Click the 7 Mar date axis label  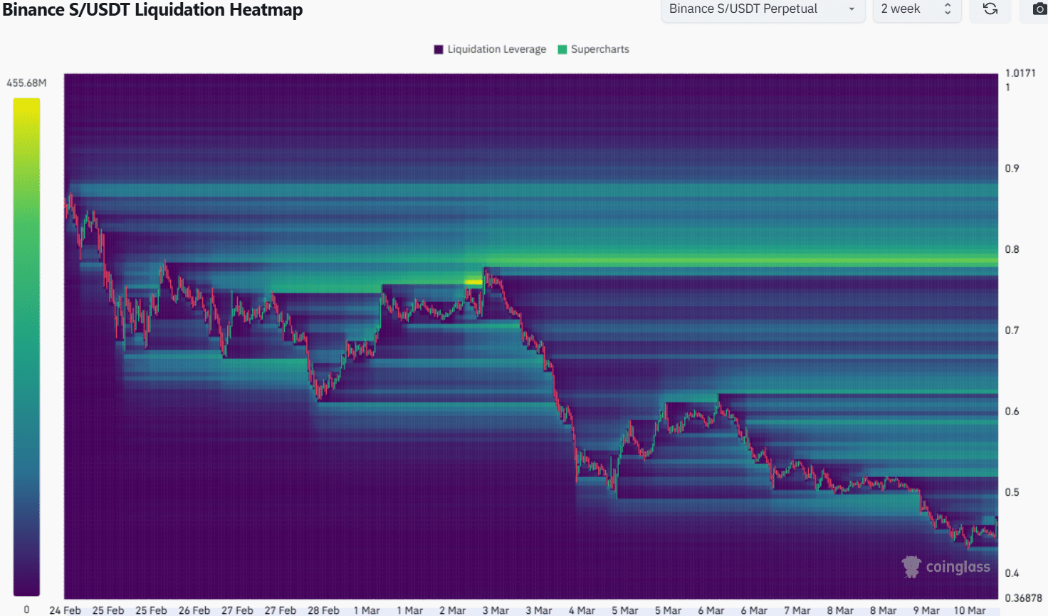coord(797,610)
